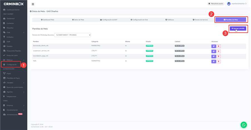Open the WhatsApp Business number dropdown
This screenshot has width=251, height=130.
pos(73,35)
